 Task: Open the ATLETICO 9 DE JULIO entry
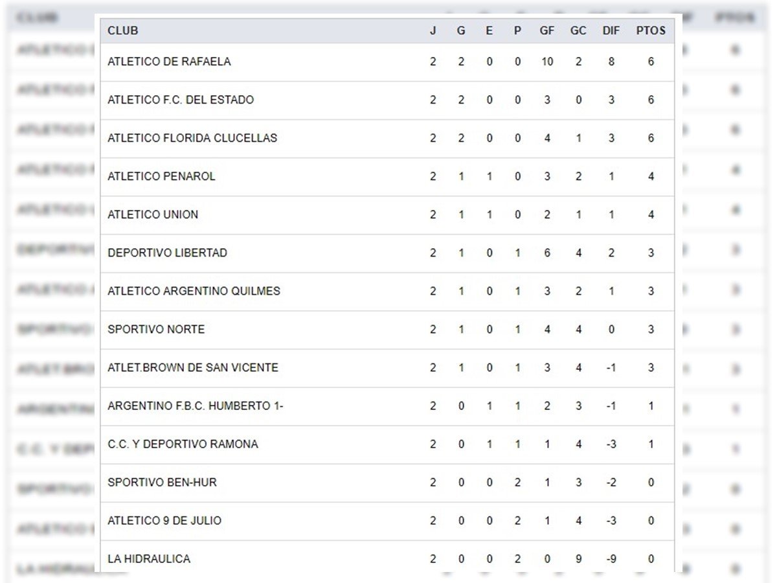pyautogui.click(x=164, y=520)
